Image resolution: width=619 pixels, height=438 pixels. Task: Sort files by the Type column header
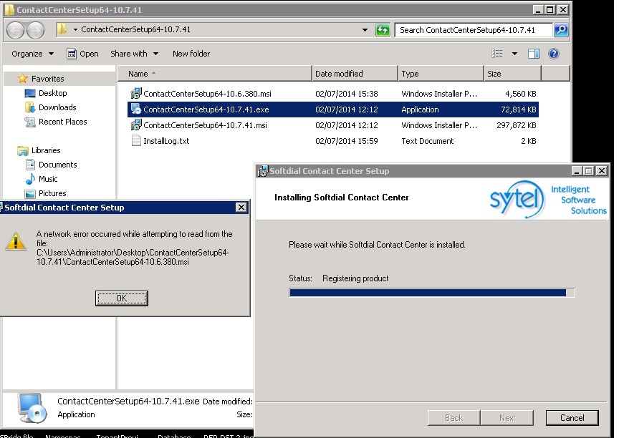(441, 74)
